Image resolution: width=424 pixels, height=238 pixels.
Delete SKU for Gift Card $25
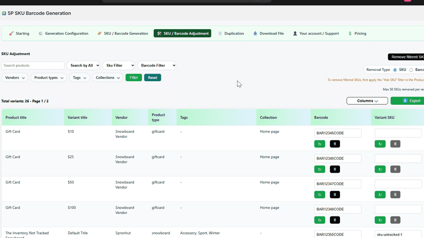tap(395, 169)
